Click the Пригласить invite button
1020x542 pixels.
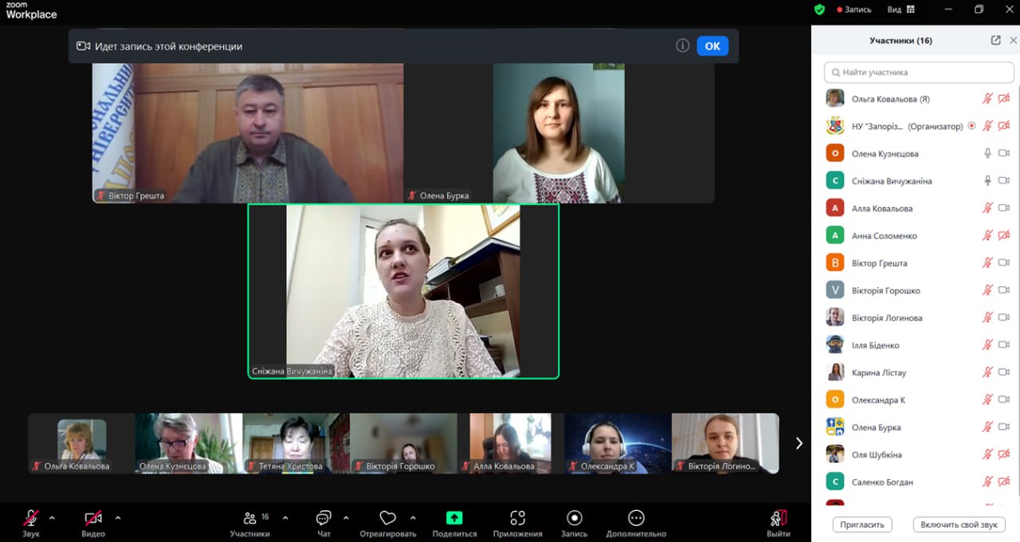point(862,524)
